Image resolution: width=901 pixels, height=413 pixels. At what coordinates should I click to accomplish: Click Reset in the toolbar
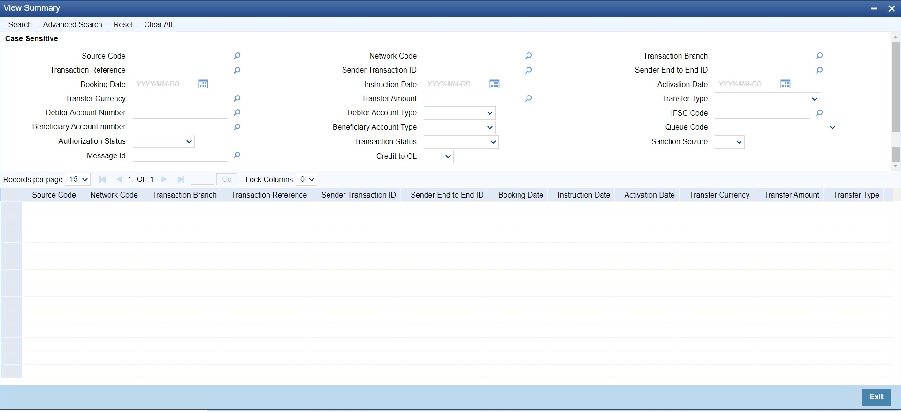pyautogui.click(x=123, y=24)
